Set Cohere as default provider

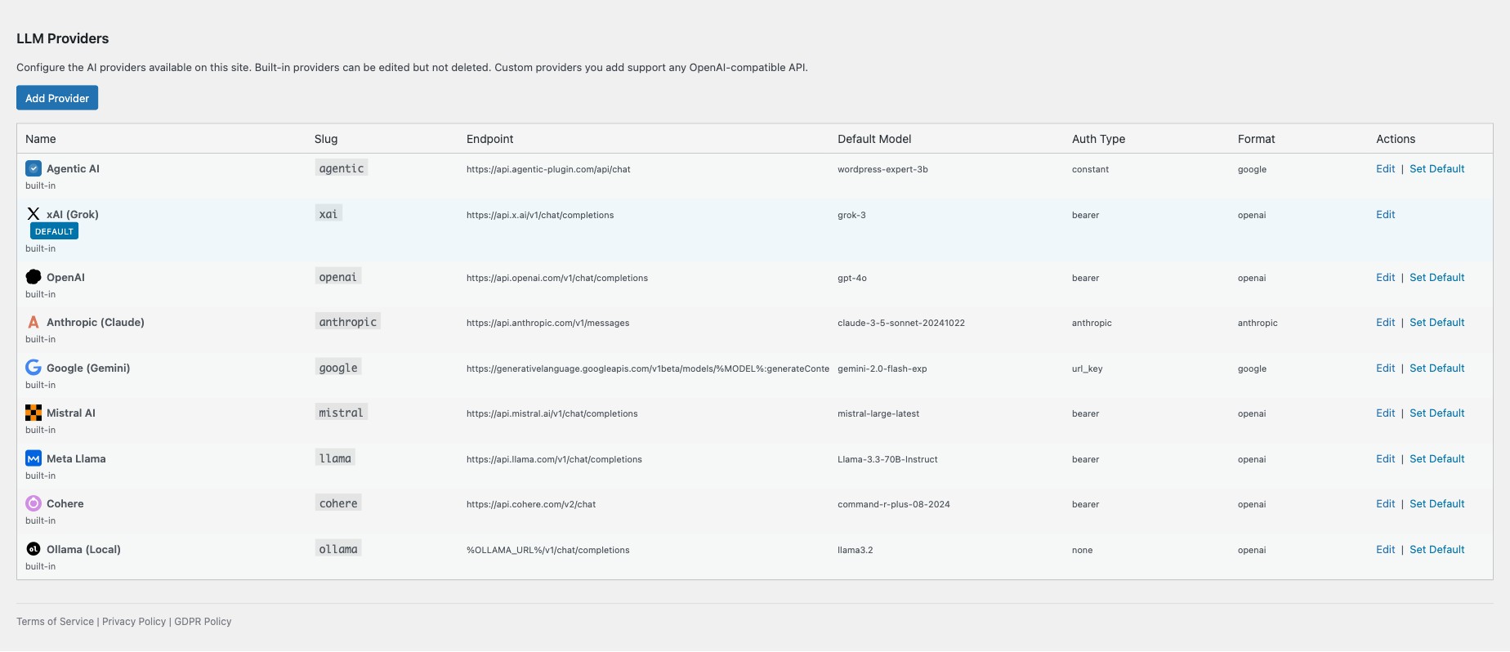pos(1436,503)
